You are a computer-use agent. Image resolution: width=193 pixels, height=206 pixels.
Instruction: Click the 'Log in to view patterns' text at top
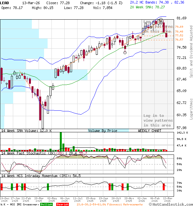158,27
